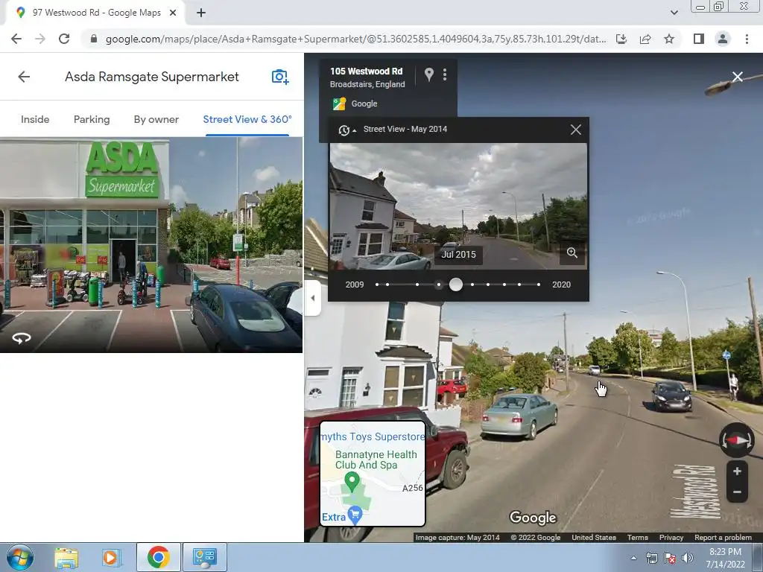763x572 pixels.
Task: Select the current May 2014 timeline dot
Action: (438, 285)
